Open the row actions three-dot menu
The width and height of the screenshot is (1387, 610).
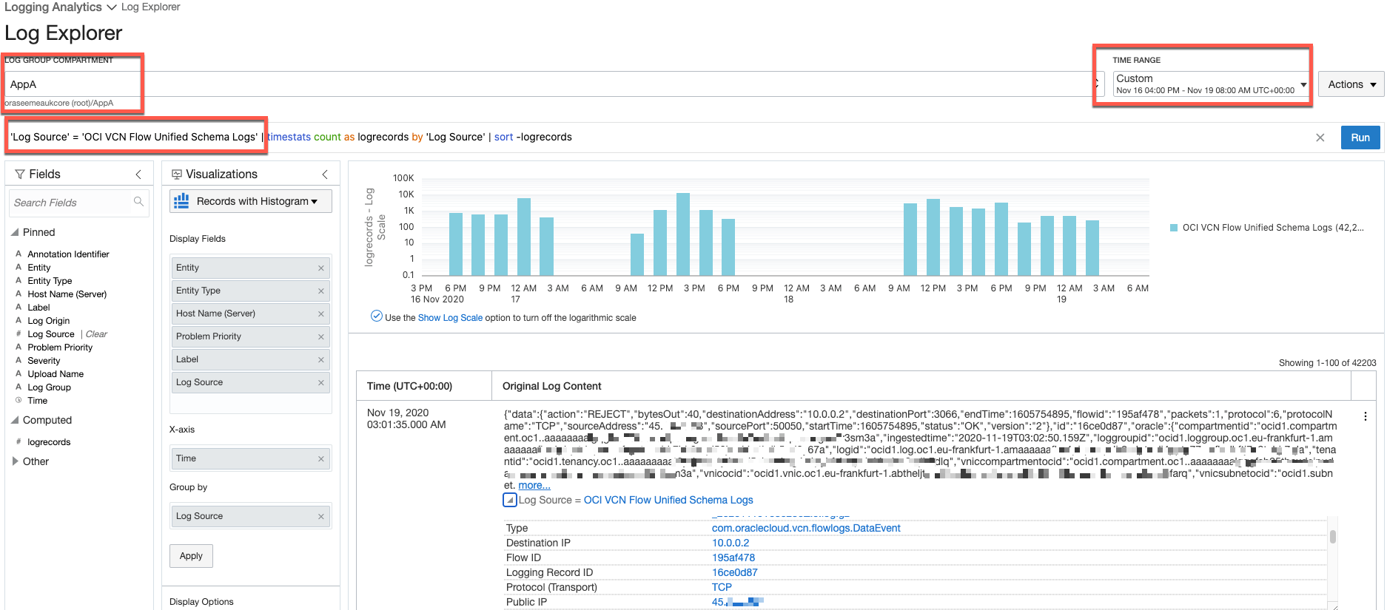tap(1365, 416)
